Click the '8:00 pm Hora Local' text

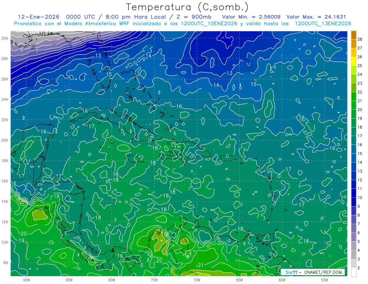click(x=136, y=17)
